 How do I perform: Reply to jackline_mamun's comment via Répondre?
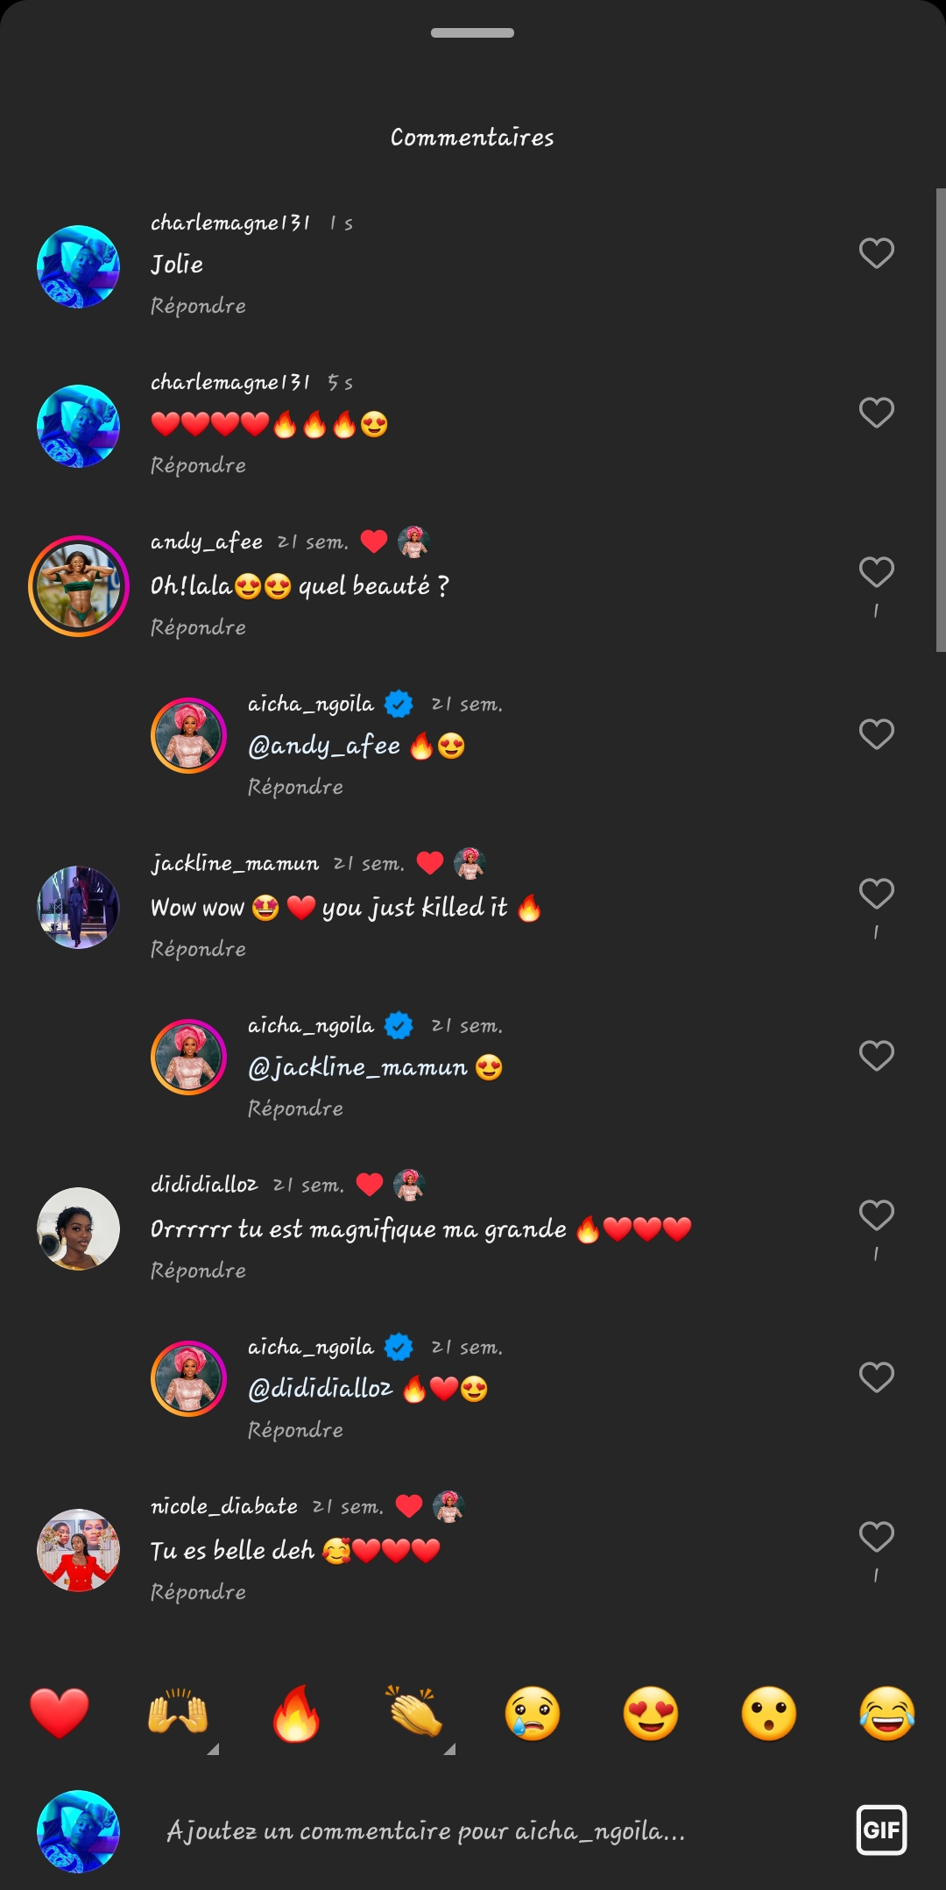tap(198, 949)
